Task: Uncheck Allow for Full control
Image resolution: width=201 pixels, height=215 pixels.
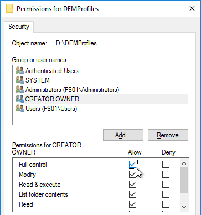Action: [132, 165]
